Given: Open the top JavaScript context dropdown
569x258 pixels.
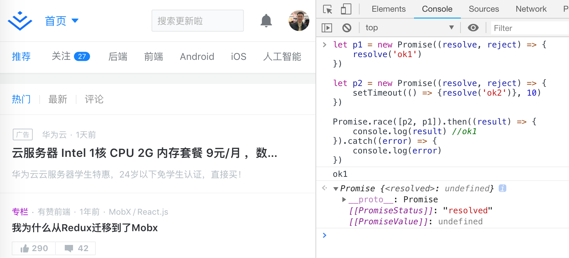Looking at the screenshot, I should (x=410, y=28).
